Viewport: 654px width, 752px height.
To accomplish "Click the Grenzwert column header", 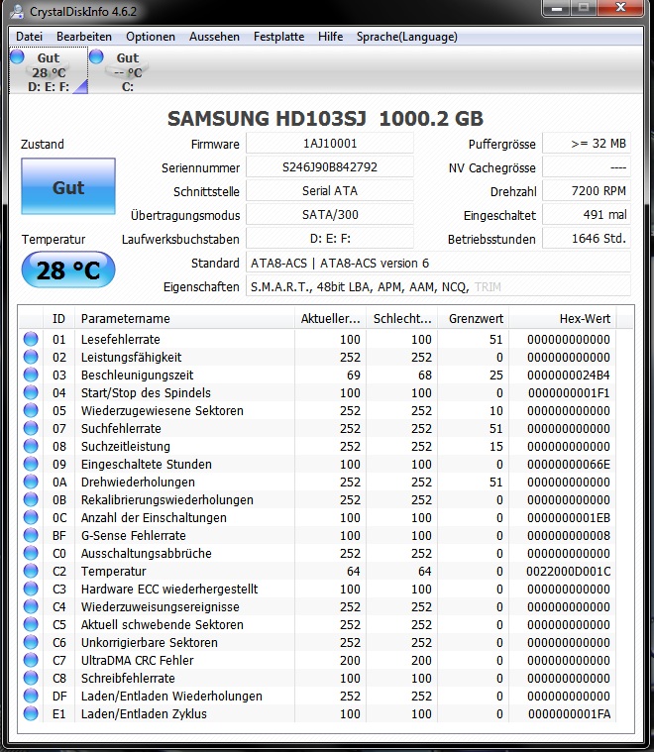I will tap(473, 318).
